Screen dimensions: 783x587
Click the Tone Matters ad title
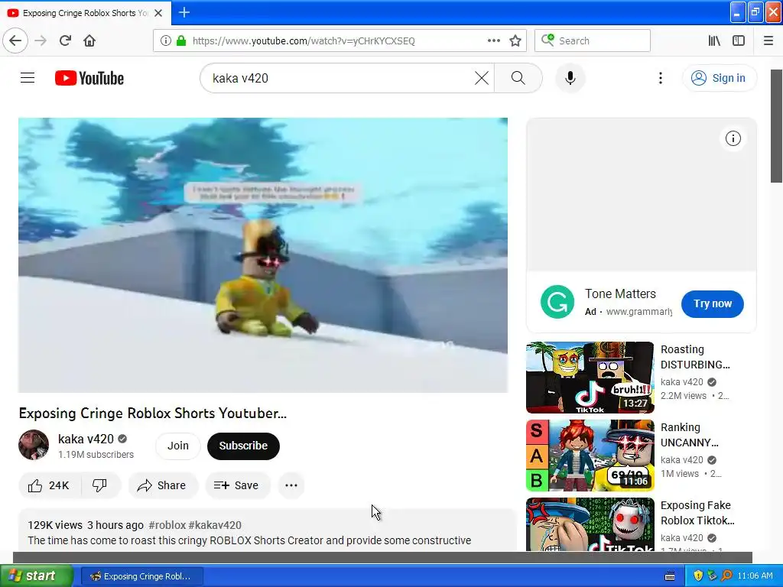click(x=620, y=293)
